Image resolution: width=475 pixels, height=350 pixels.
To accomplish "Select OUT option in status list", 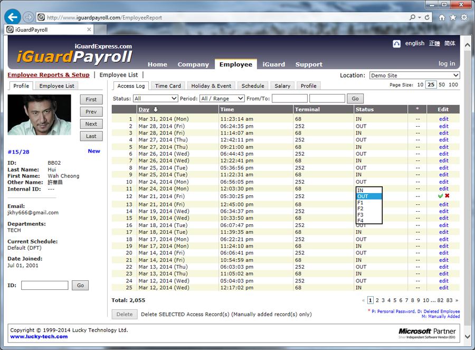I will [369, 196].
